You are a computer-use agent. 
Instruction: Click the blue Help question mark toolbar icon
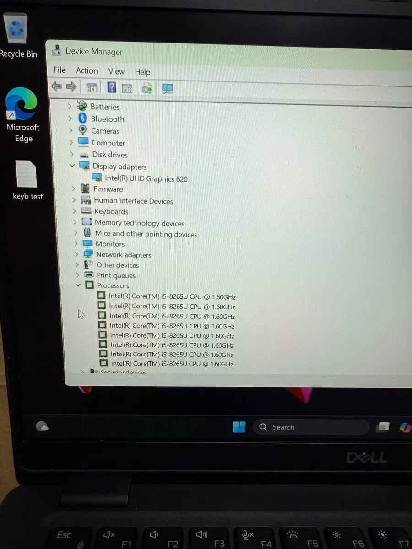(x=112, y=87)
